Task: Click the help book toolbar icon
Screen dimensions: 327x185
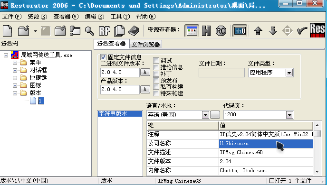Action: pyautogui.click(x=134, y=31)
